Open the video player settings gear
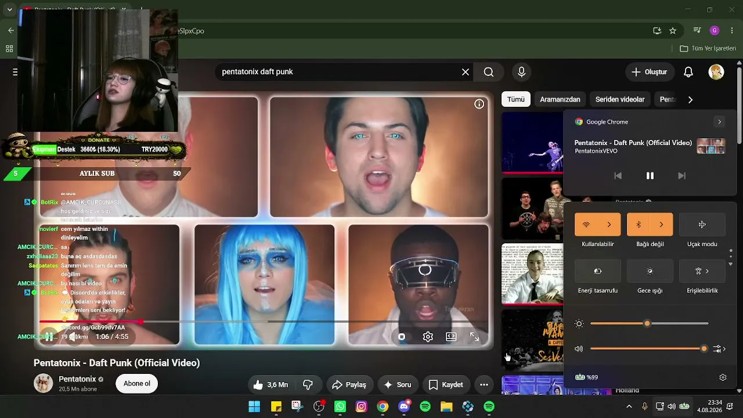The width and height of the screenshot is (743, 418). pos(428,337)
